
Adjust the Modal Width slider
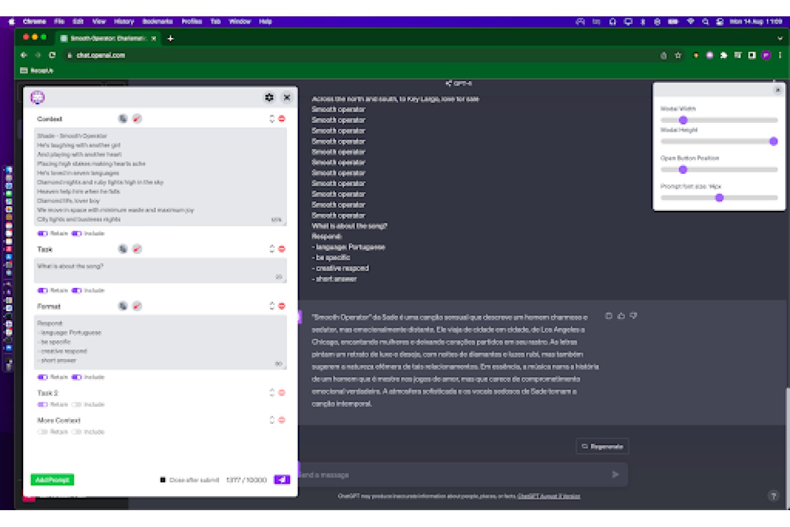click(x=719, y=120)
